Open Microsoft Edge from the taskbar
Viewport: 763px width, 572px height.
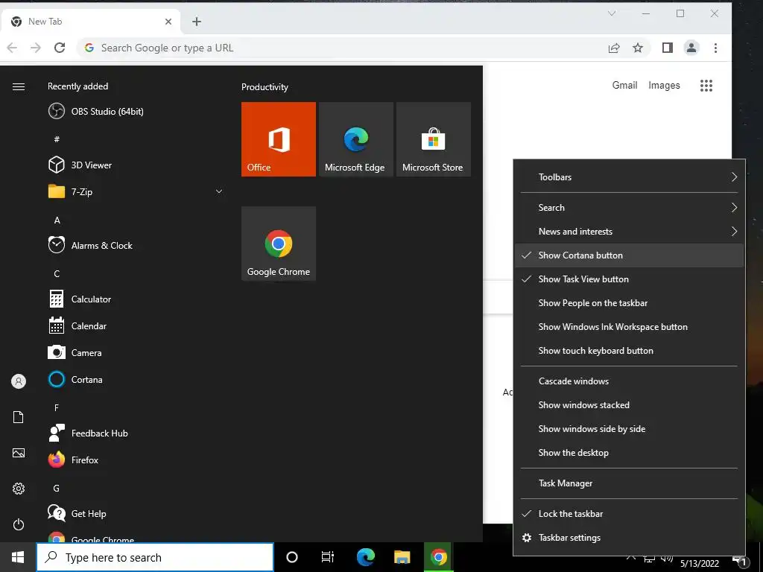(x=365, y=557)
